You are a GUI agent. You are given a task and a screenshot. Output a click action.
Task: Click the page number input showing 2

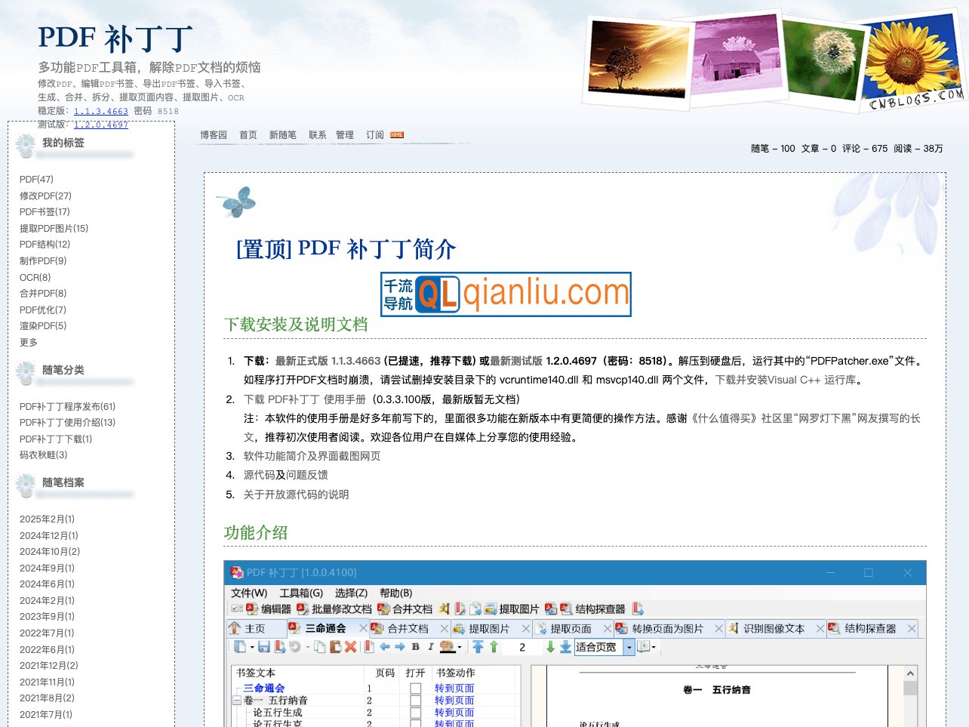(x=522, y=647)
